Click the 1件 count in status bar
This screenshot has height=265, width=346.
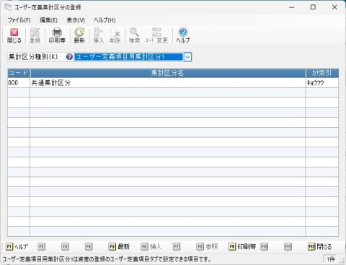pos(330,259)
